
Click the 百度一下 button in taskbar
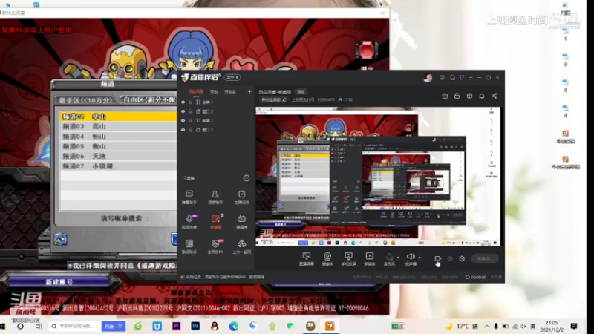coord(114,326)
